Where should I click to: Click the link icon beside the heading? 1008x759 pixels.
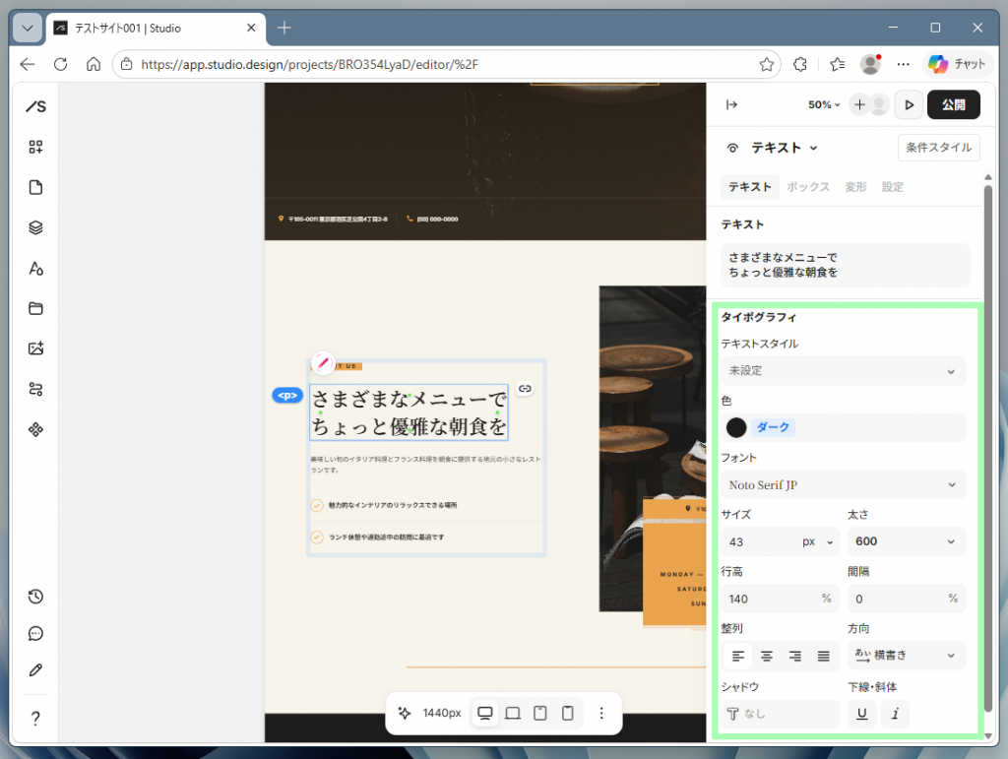[x=526, y=388]
